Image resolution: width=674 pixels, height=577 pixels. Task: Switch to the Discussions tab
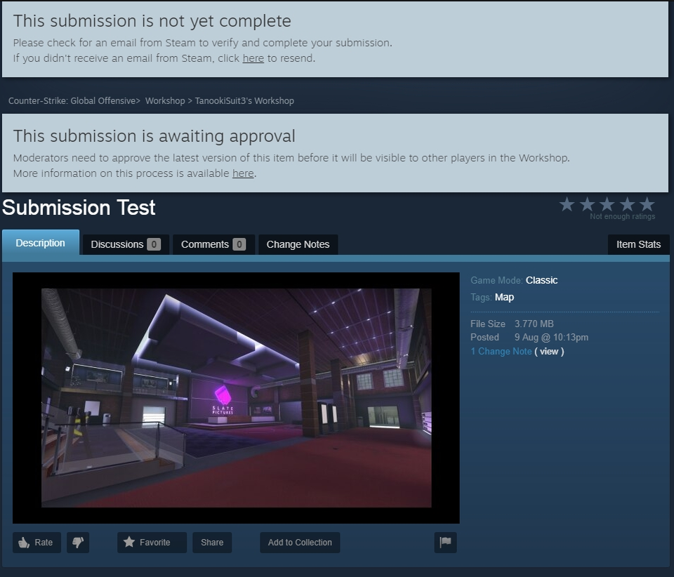point(126,244)
